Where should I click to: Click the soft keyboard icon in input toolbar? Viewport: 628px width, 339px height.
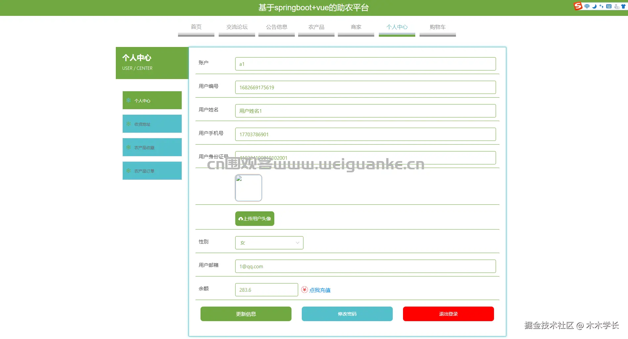coord(609,6)
